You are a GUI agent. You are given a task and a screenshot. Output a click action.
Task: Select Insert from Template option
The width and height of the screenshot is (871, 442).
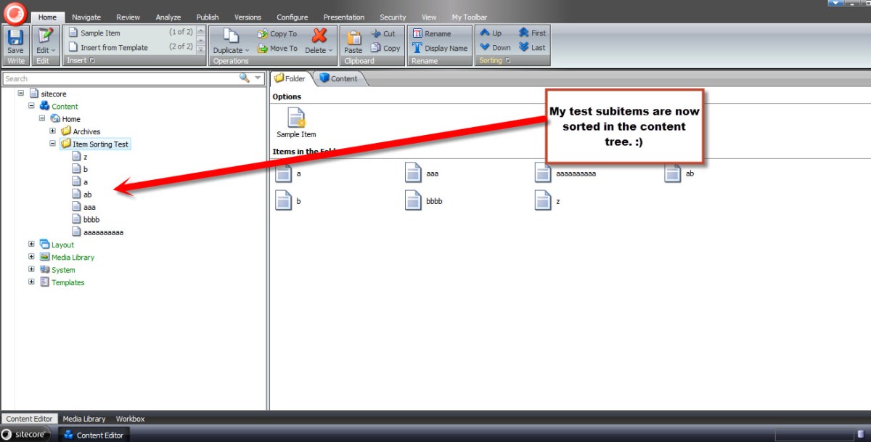click(x=114, y=48)
